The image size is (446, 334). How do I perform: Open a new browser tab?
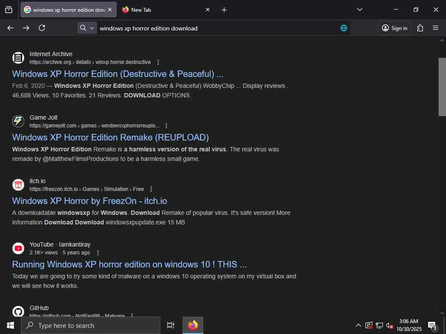pyautogui.click(x=224, y=10)
